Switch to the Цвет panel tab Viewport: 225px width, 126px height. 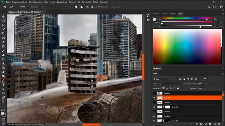coord(180,14)
